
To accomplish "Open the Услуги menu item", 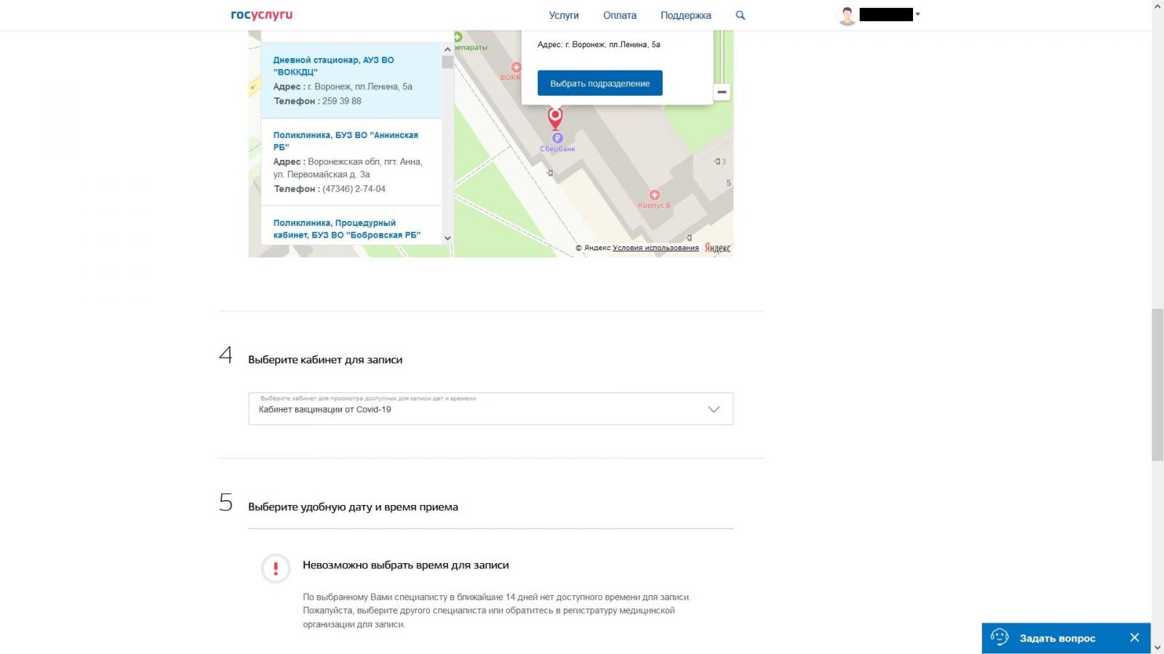I will (x=564, y=15).
